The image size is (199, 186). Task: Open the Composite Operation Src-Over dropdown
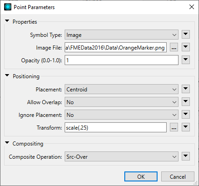tap(122, 156)
